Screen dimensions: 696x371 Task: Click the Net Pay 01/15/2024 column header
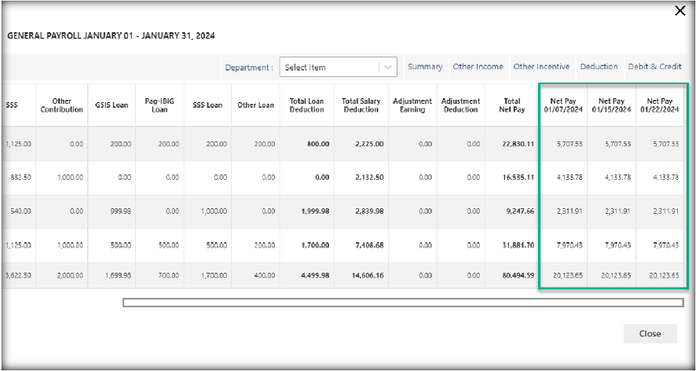[611, 105]
